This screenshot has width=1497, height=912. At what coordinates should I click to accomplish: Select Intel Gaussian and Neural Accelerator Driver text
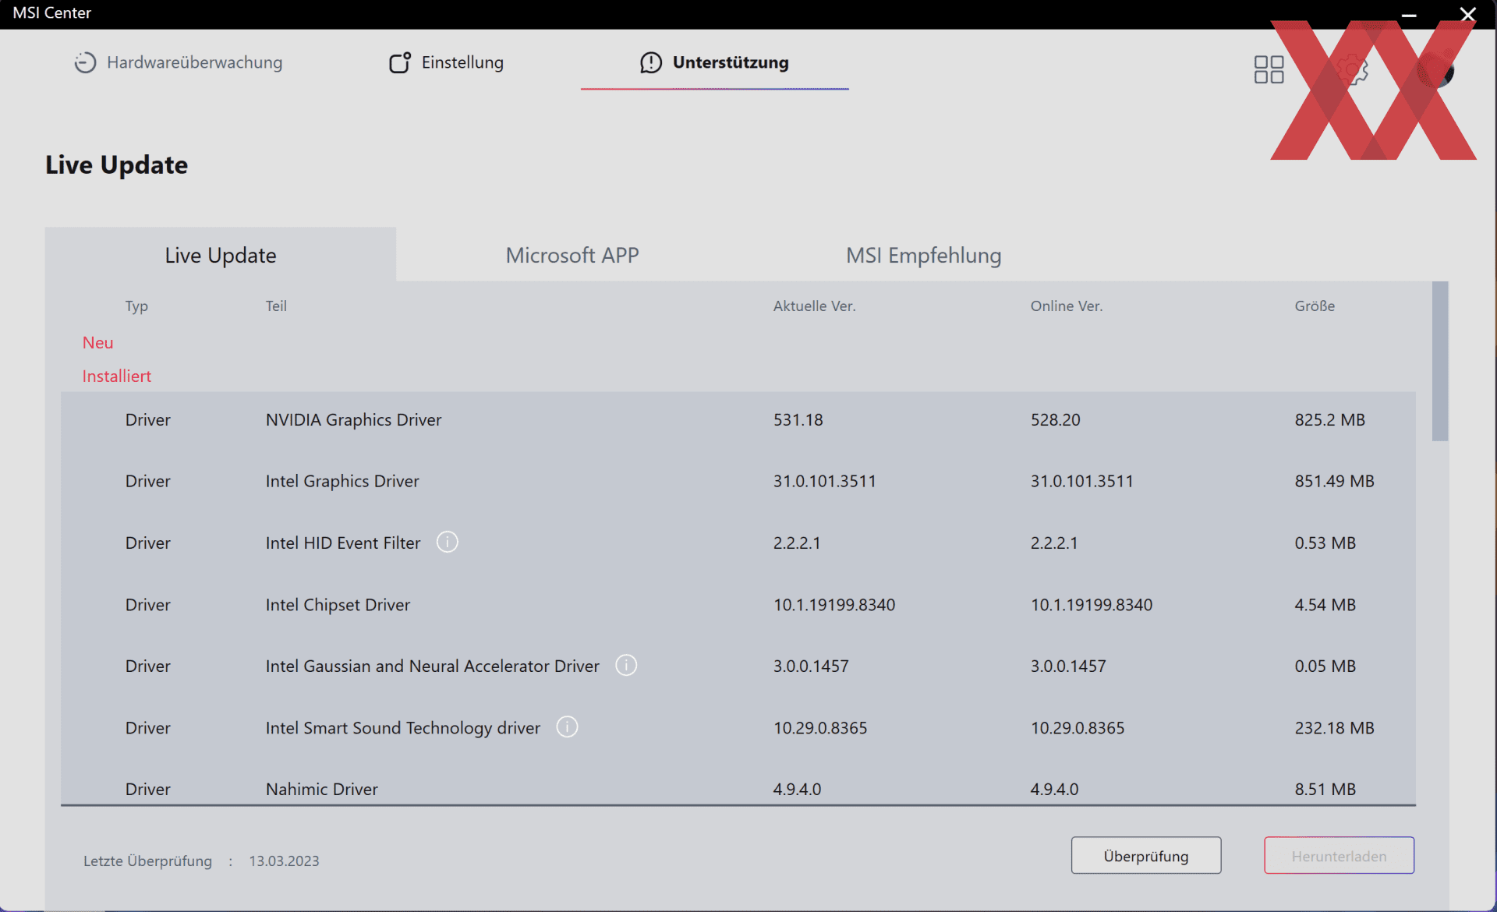(x=433, y=666)
